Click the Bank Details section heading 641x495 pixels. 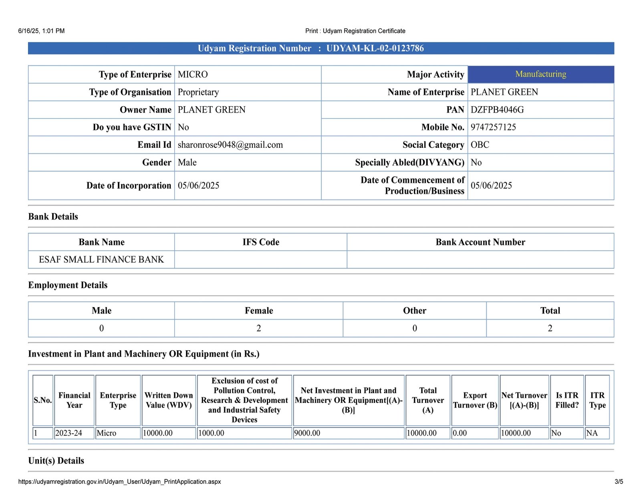53,217
